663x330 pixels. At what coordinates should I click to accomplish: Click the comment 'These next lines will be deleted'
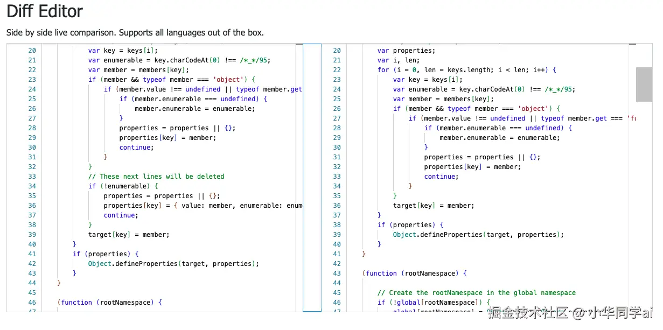tap(156, 177)
